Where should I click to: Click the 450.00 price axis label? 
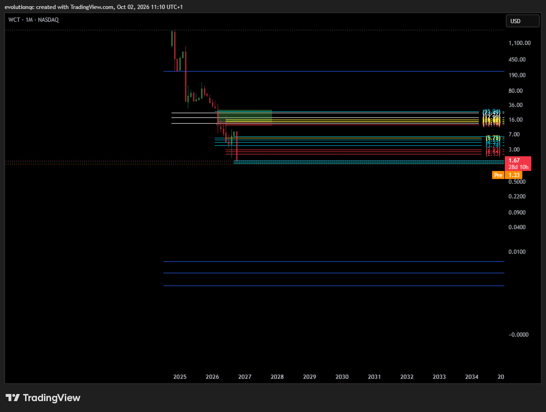click(517, 60)
